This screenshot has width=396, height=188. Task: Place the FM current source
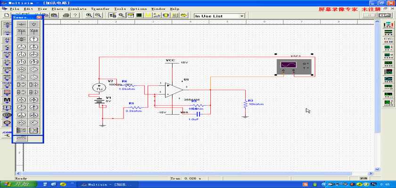[x=33, y=62]
